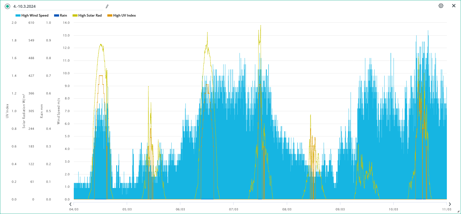461x214 pixels.
Task: Click the orange High UV Index swatch
Action: (x=110, y=15)
